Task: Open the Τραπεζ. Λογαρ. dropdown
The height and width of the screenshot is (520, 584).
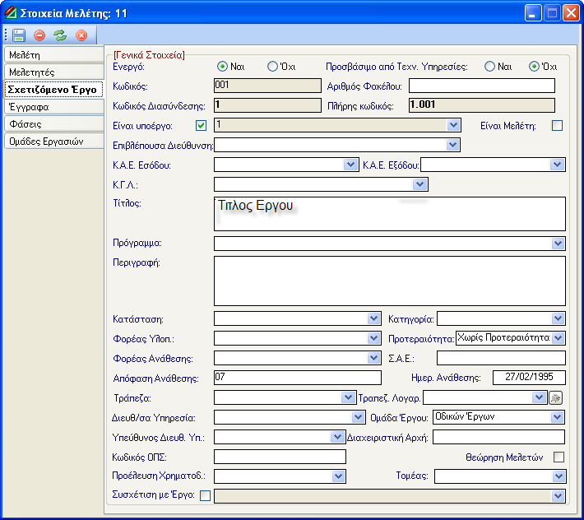Action: coord(539,397)
